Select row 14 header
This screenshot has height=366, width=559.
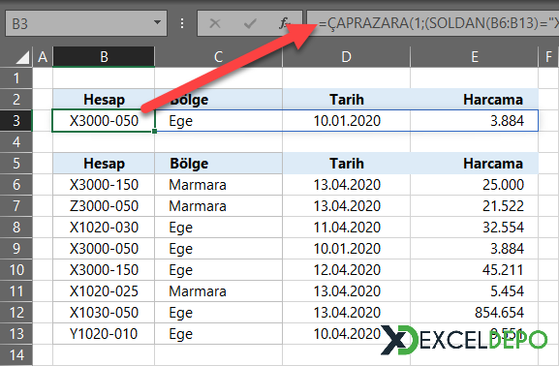[16, 355]
